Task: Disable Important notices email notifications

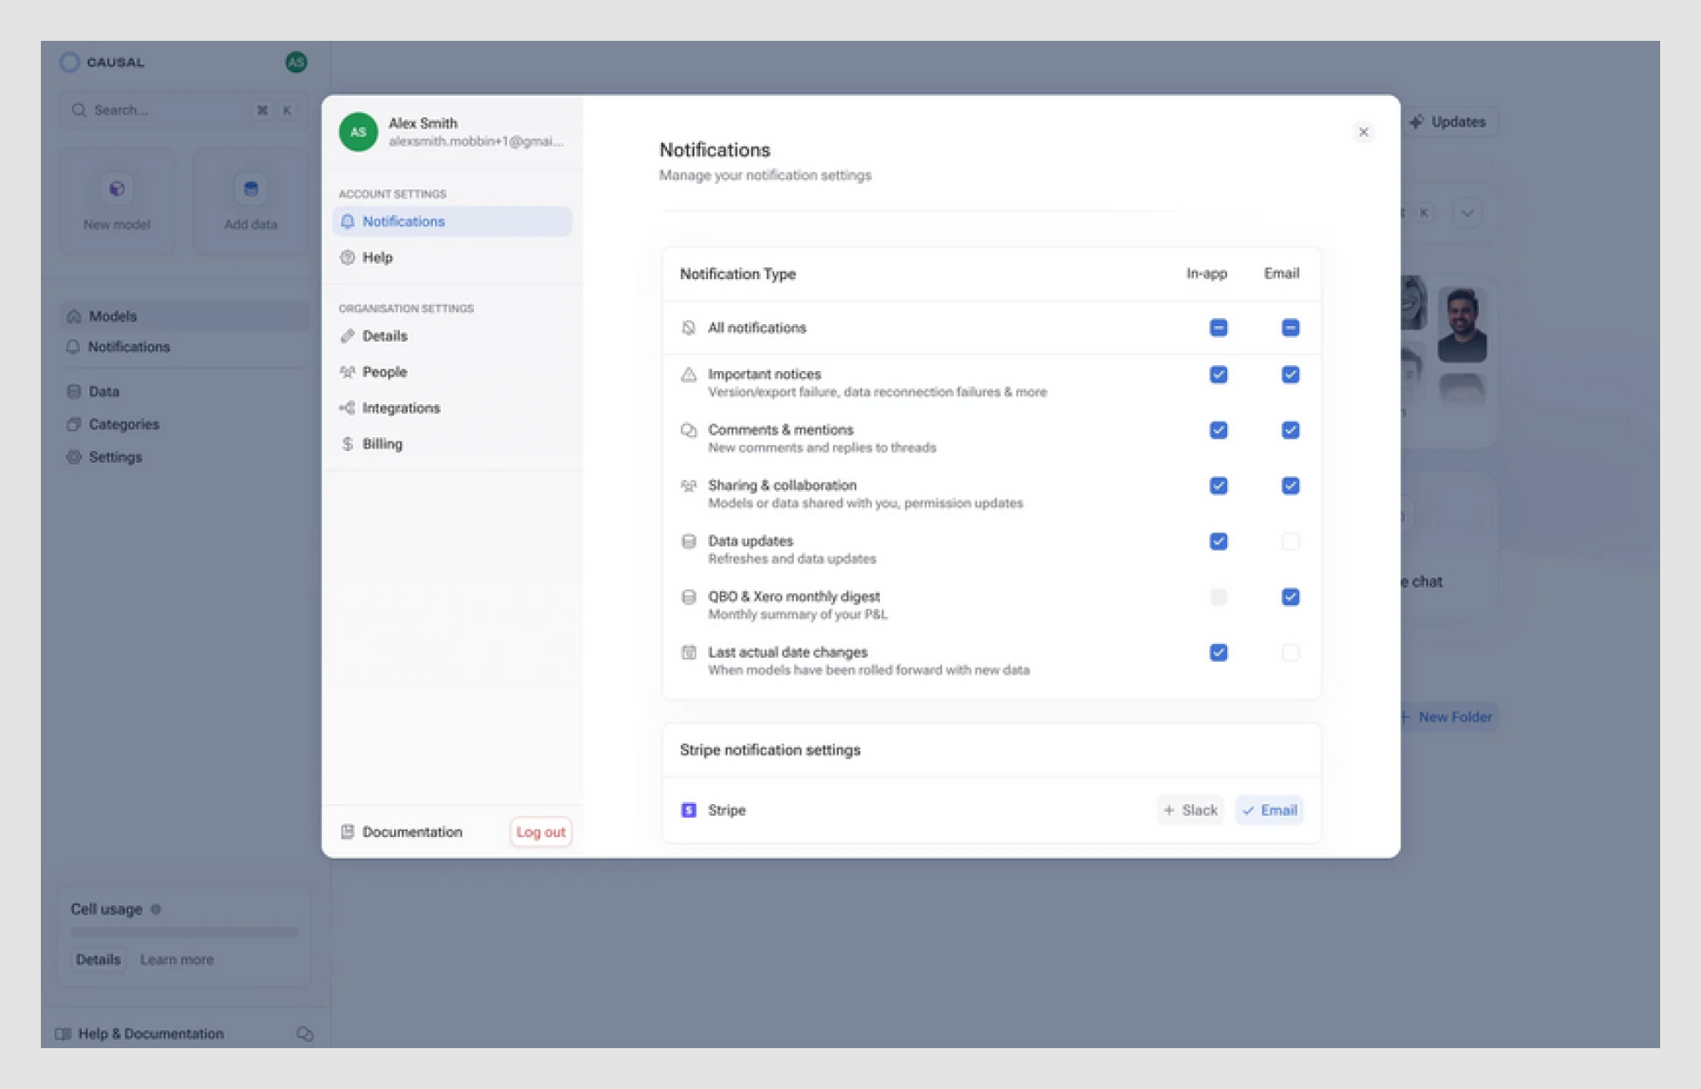Action: [x=1290, y=374]
